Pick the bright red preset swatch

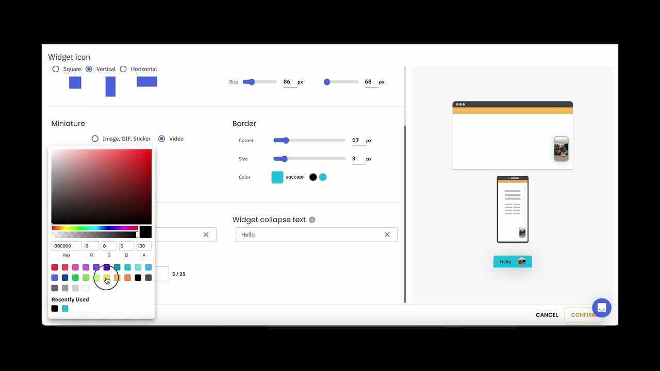(55, 267)
